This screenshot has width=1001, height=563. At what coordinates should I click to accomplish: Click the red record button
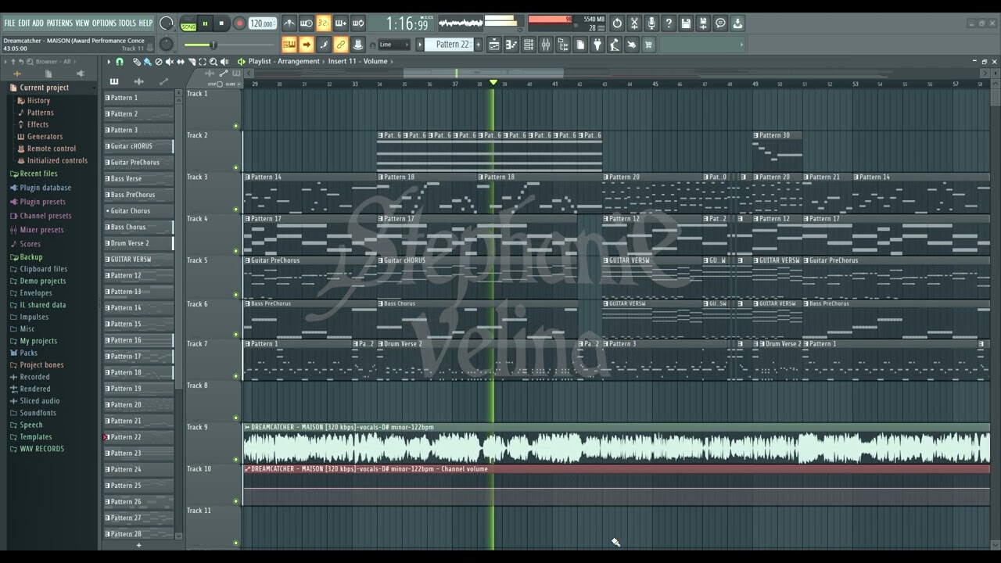[x=239, y=23]
